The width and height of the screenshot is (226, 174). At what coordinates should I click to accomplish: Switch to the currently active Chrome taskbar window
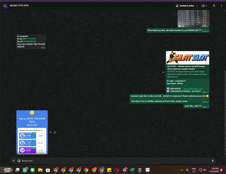(x=102, y=170)
